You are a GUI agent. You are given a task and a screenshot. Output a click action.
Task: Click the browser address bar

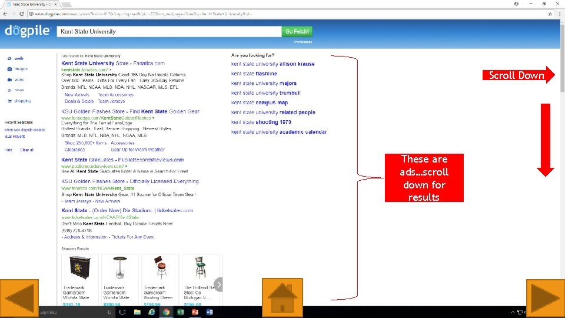pyautogui.click(x=288, y=14)
